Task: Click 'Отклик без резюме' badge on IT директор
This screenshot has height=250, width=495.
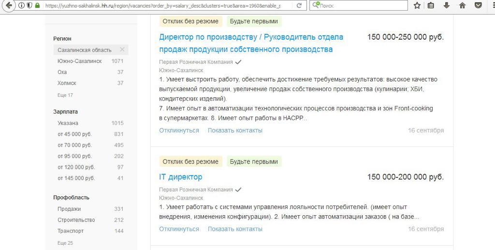Action: (x=190, y=162)
